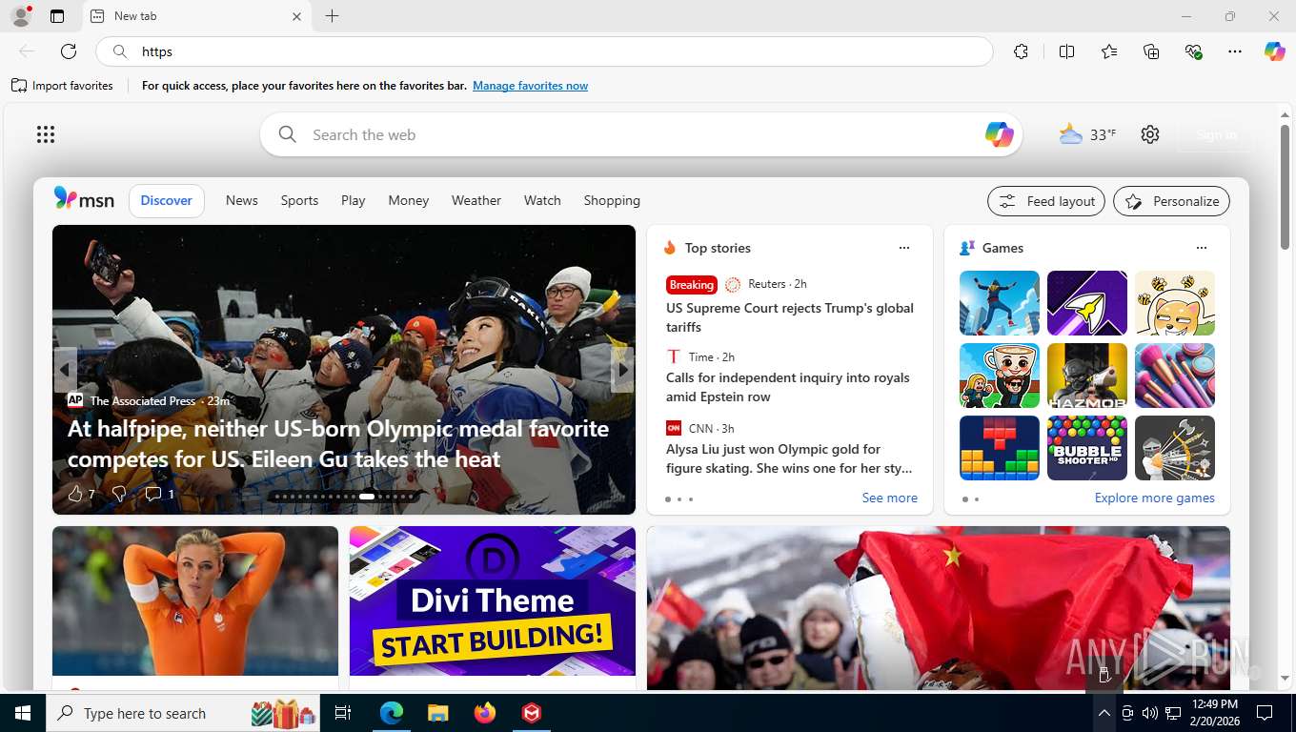Refresh the current page
This screenshot has height=732, width=1296.
click(69, 51)
